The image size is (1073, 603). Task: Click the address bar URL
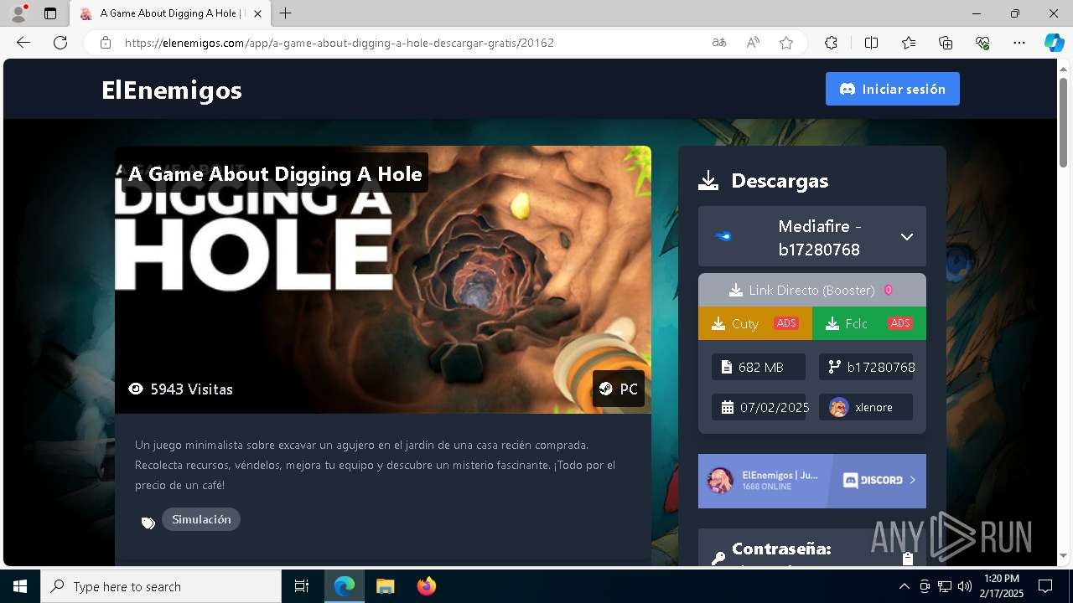click(339, 43)
